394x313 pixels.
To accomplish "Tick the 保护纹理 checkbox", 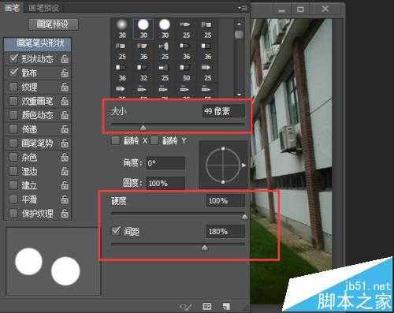I will coord(13,214).
